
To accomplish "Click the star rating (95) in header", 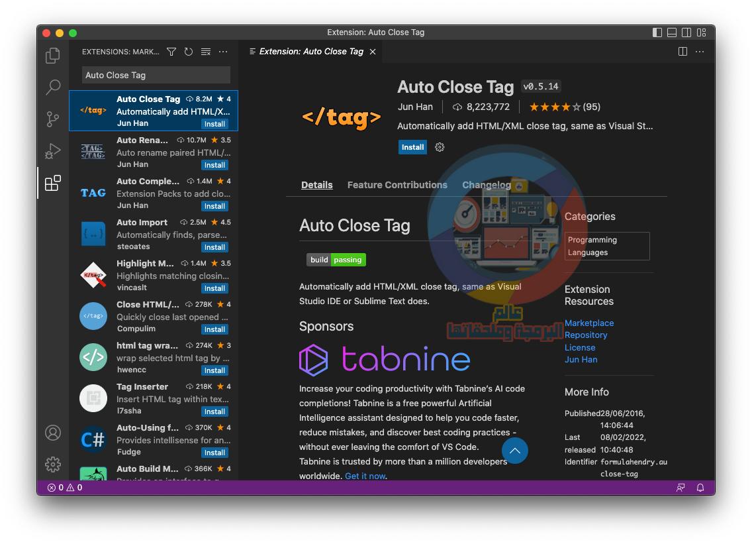I will (565, 107).
